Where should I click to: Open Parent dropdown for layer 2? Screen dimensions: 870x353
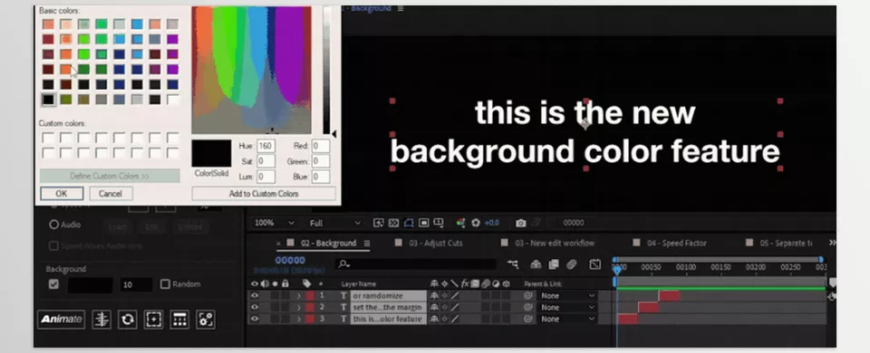(568, 308)
